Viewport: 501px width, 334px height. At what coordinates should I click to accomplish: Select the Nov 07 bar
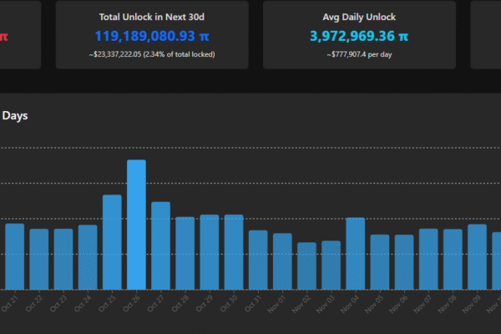pos(428,258)
